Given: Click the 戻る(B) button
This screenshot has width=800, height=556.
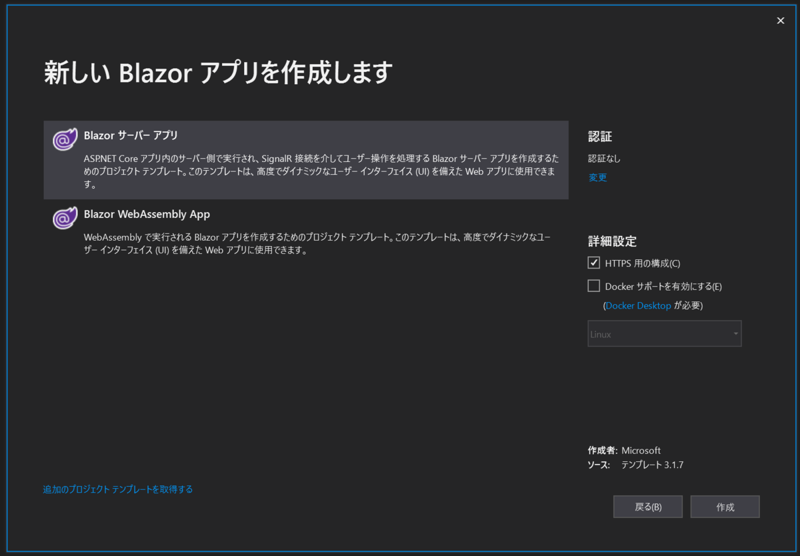Looking at the screenshot, I should point(648,507).
